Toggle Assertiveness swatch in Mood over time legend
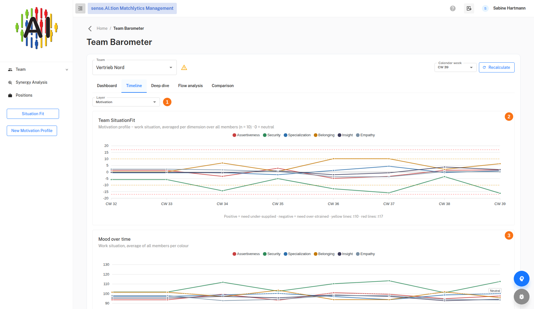 234,254
